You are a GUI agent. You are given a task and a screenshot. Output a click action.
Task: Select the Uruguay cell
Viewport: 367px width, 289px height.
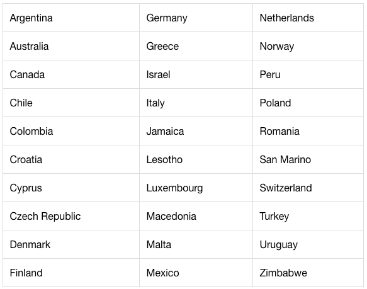(308, 244)
